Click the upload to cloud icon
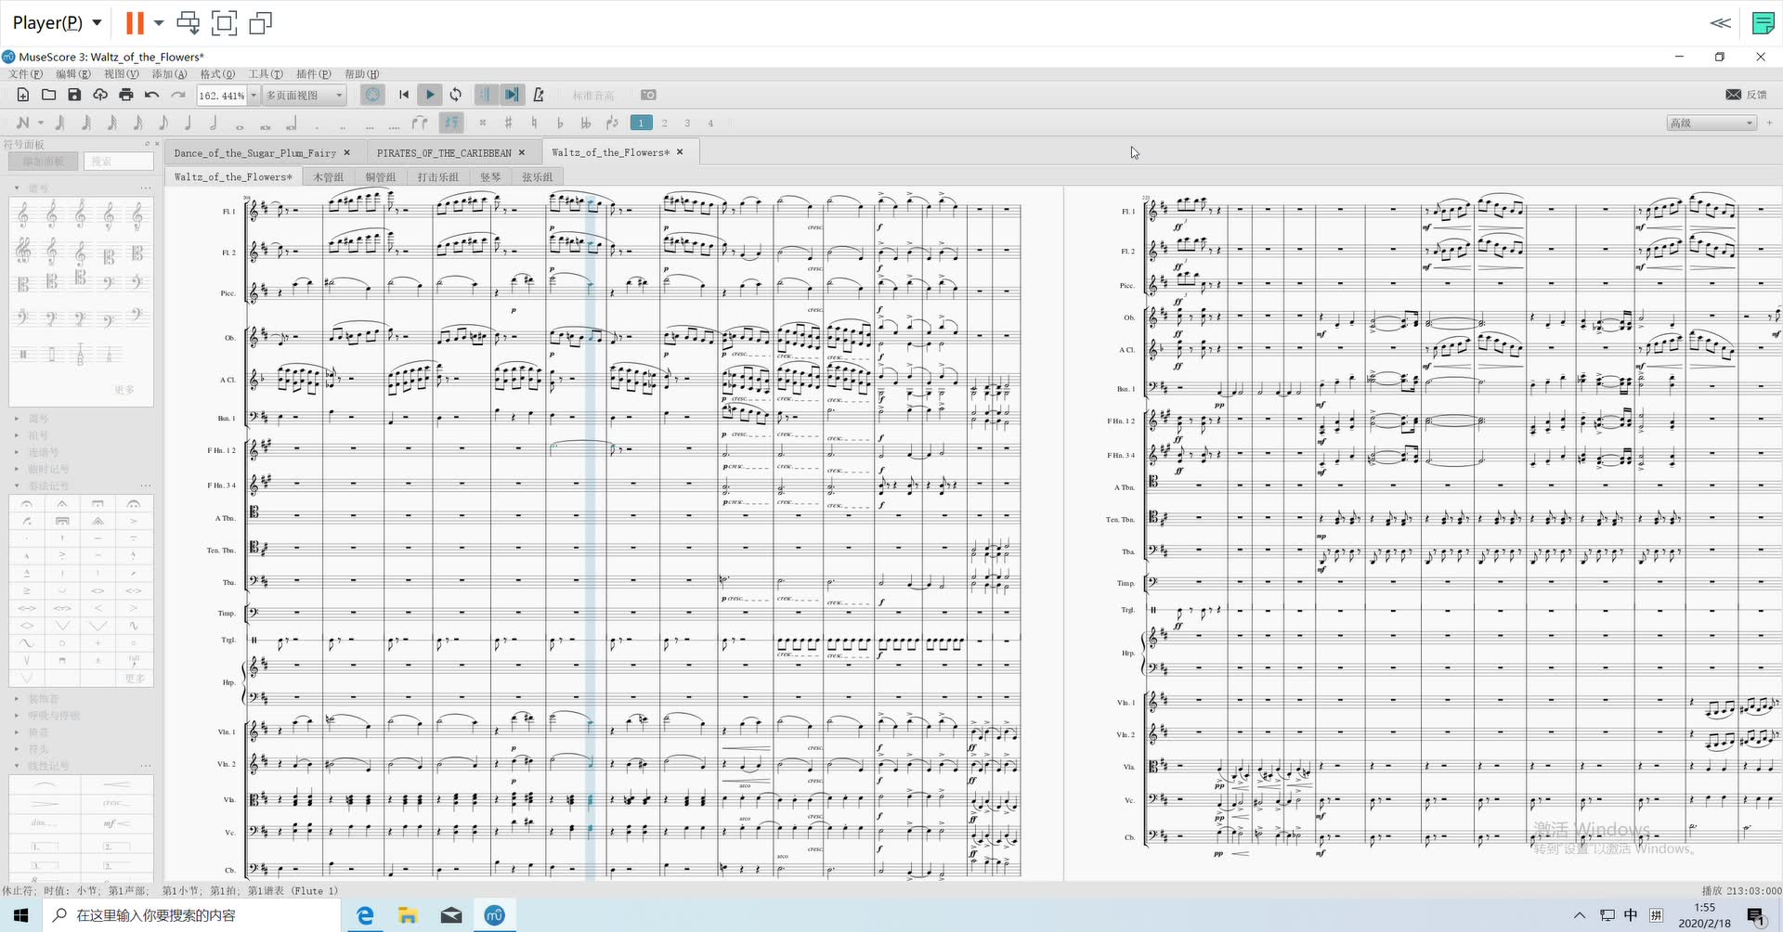The width and height of the screenshot is (1783, 932). tap(100, 95)
